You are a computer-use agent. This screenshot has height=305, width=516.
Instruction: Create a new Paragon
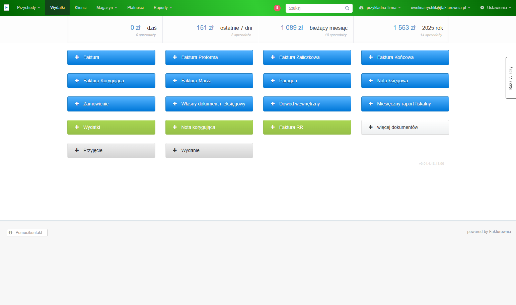pos(307,81)
